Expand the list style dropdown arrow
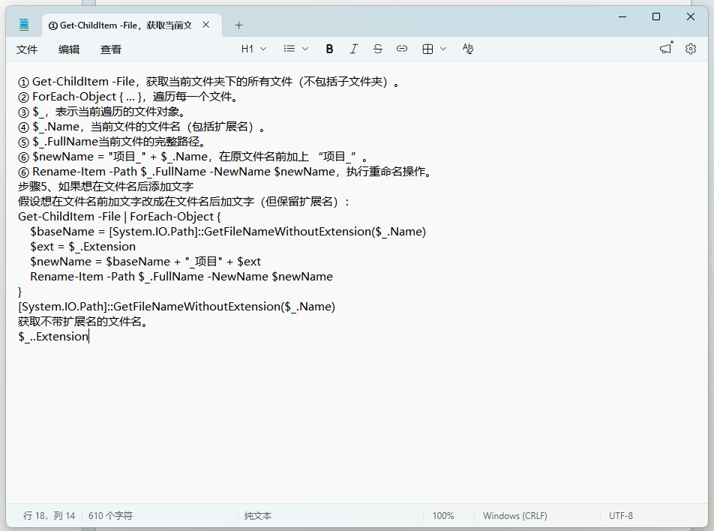 [305, 49]
